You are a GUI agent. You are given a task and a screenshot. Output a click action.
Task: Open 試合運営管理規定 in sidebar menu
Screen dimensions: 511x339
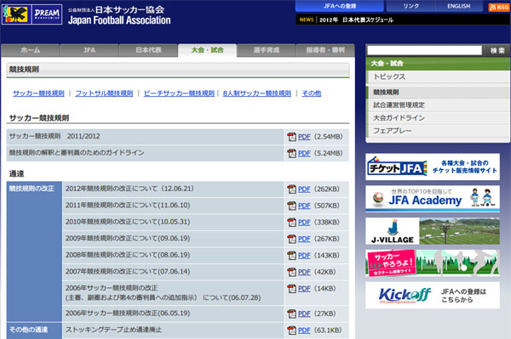coord(438,105)
